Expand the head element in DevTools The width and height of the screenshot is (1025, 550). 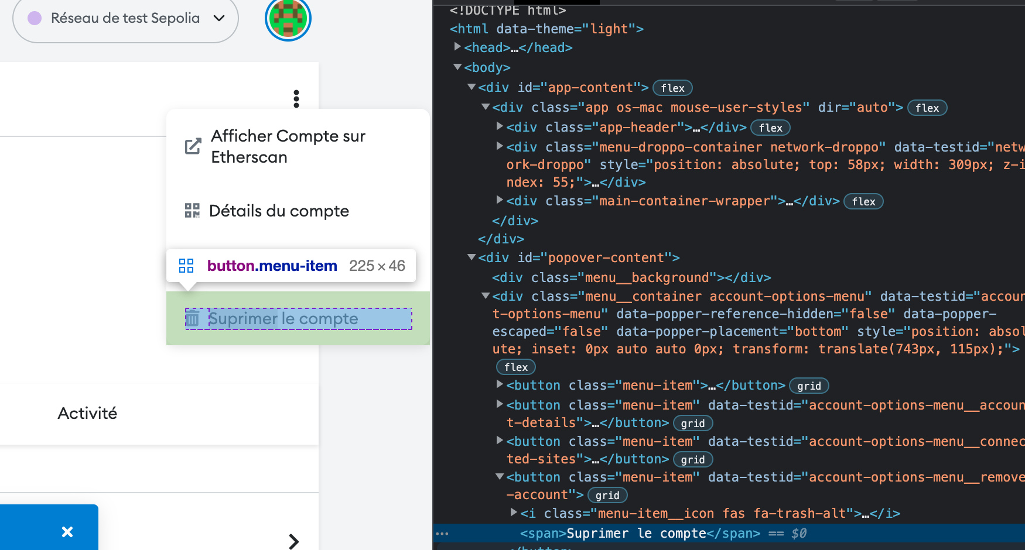pos(457,47)
